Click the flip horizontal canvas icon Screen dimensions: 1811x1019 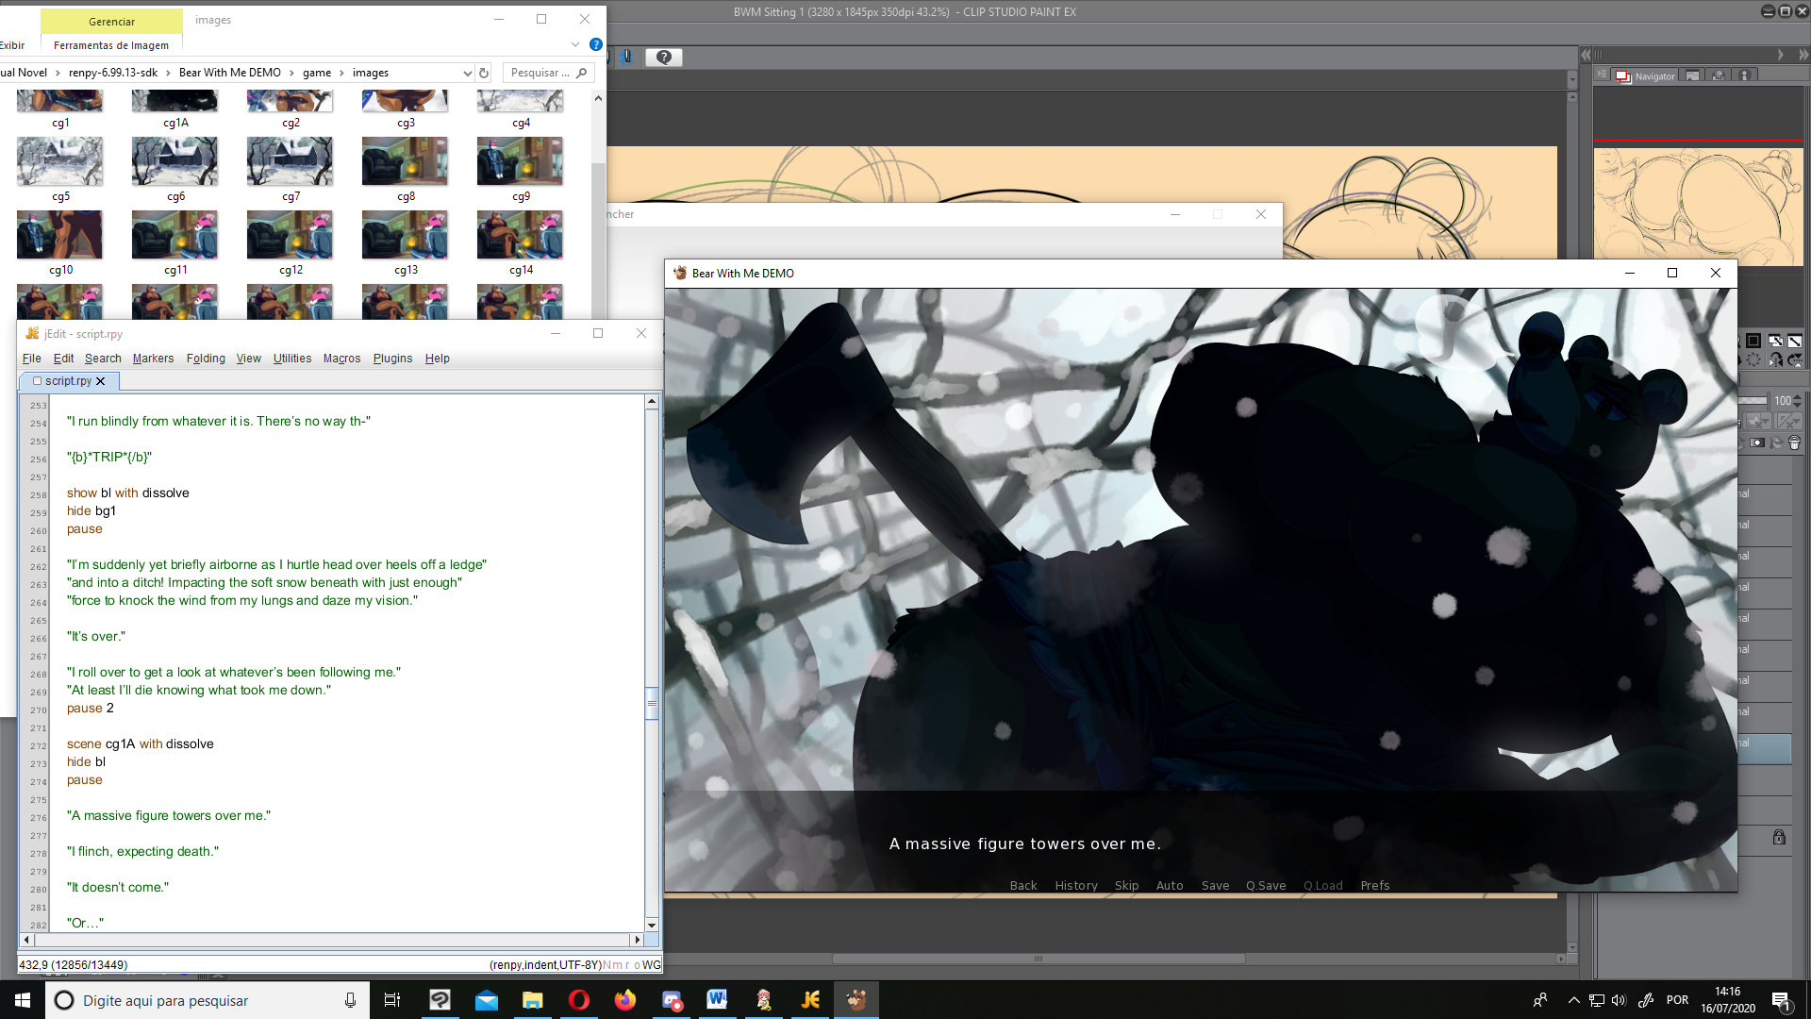(1776, 360)
